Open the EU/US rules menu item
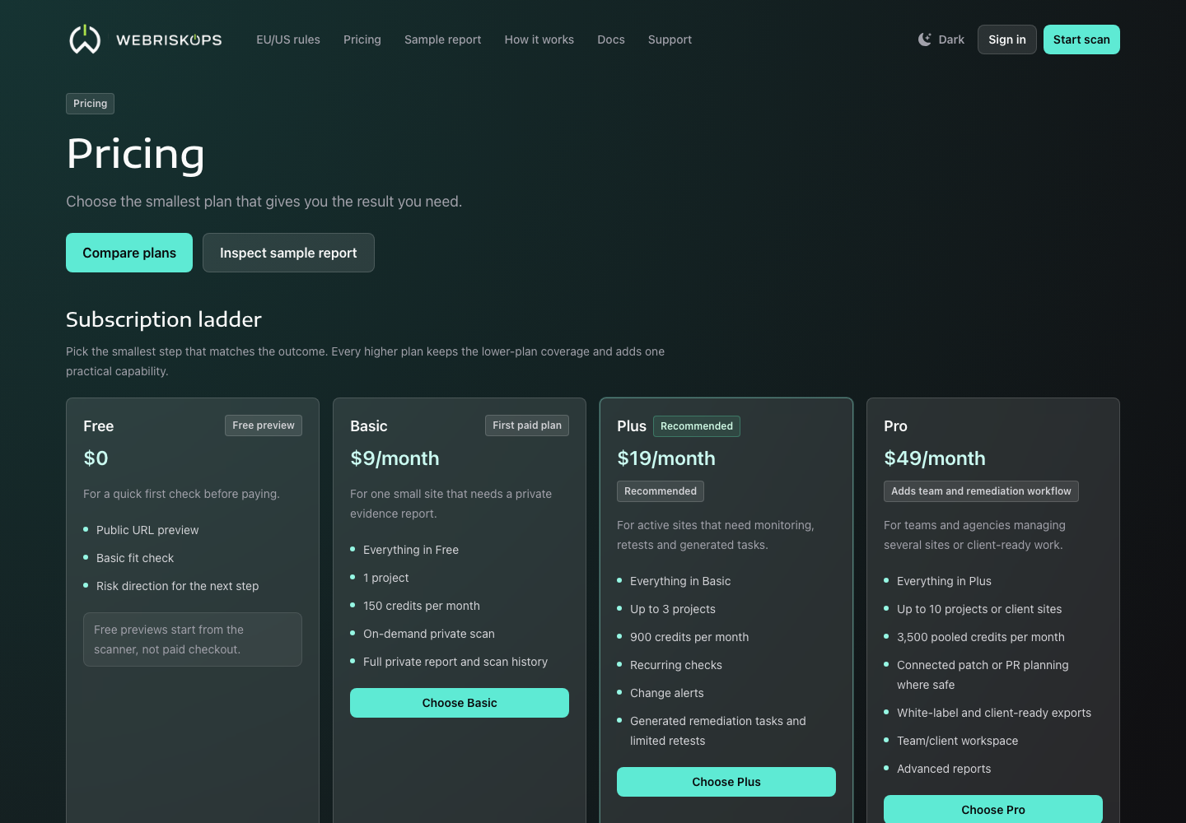 point(288,40)
